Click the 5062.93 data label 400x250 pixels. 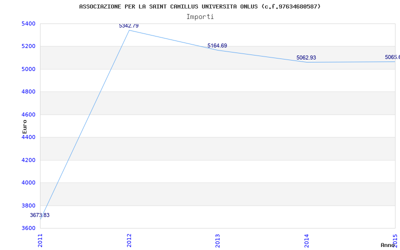tap(306, 57)
